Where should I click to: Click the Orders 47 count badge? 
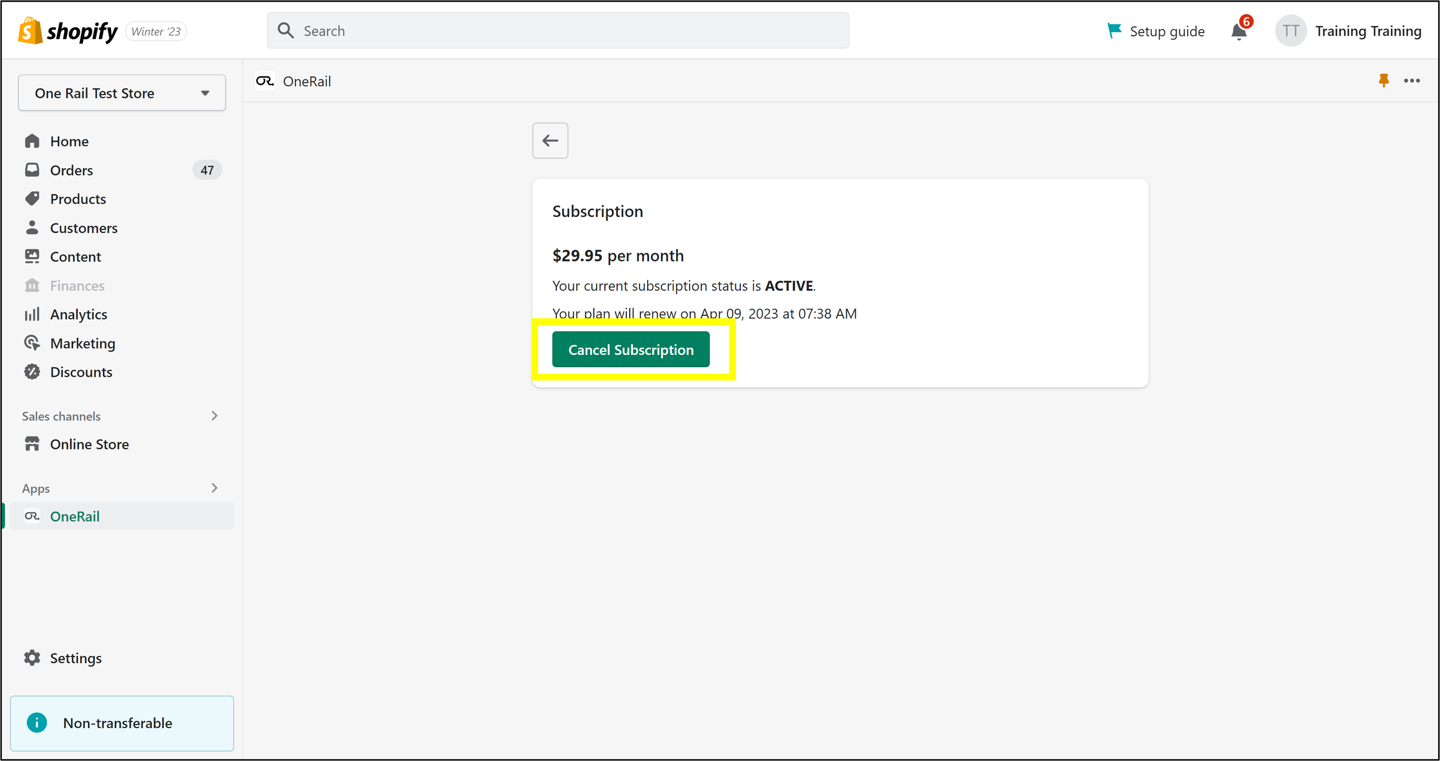(x=207, y=170)
